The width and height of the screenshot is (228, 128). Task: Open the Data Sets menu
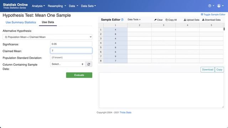(x=88, y=6)
